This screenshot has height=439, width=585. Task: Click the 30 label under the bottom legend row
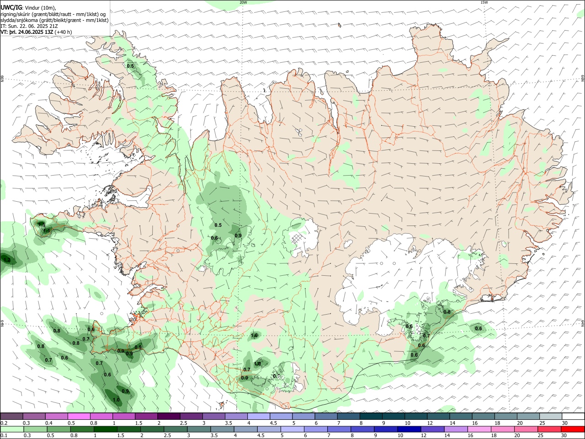tap(564, 436)
